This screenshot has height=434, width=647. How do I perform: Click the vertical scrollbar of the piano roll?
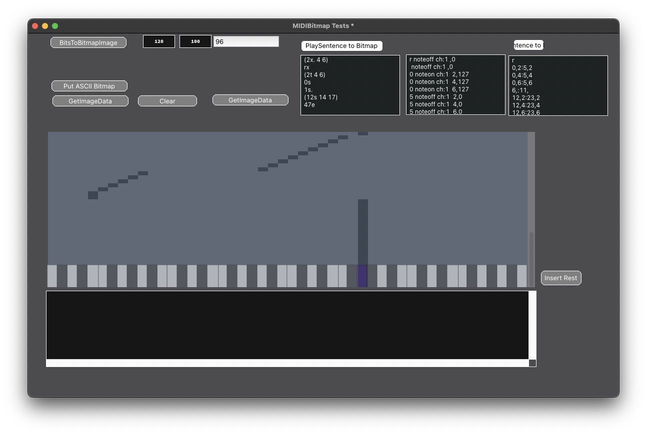tap(531, 209)
